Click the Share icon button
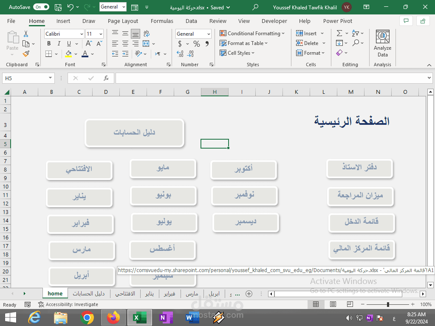435x326 pixels. pyautogui.click(x=423, y=21)
